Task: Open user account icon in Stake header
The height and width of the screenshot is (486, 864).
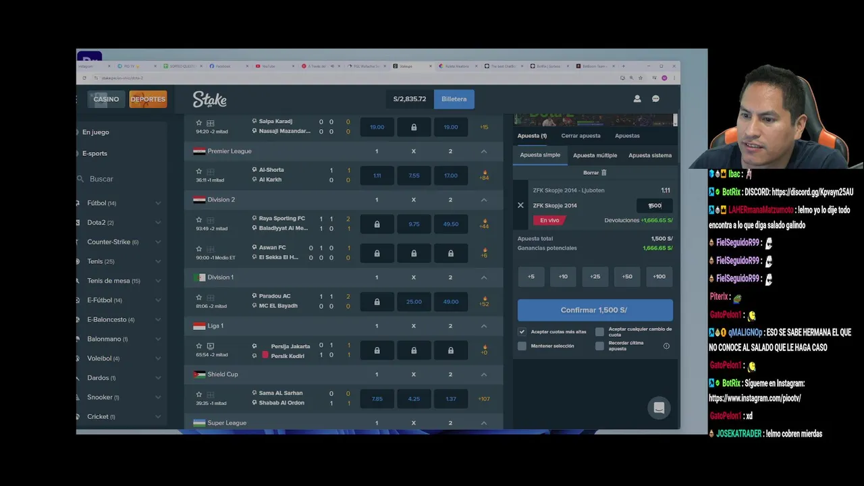Action: point(637,99)
